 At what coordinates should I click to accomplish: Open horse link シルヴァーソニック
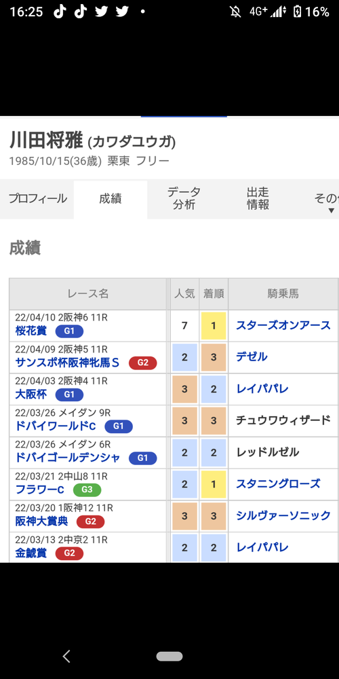coord(283,515)
